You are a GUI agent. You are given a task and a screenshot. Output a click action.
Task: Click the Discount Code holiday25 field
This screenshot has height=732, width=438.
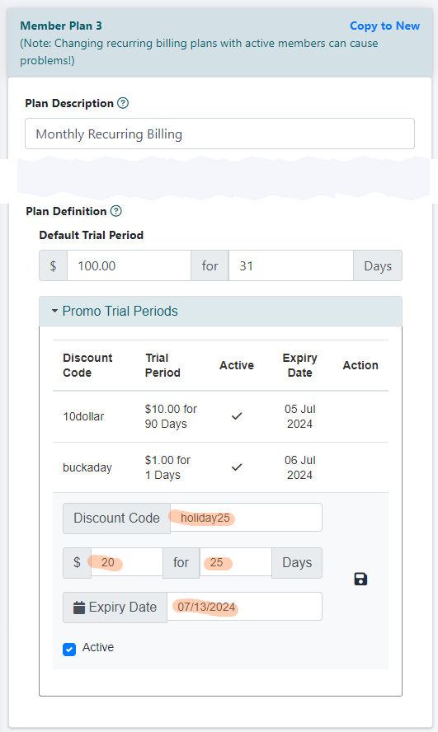pyautogui.click(x=246, y=518)
